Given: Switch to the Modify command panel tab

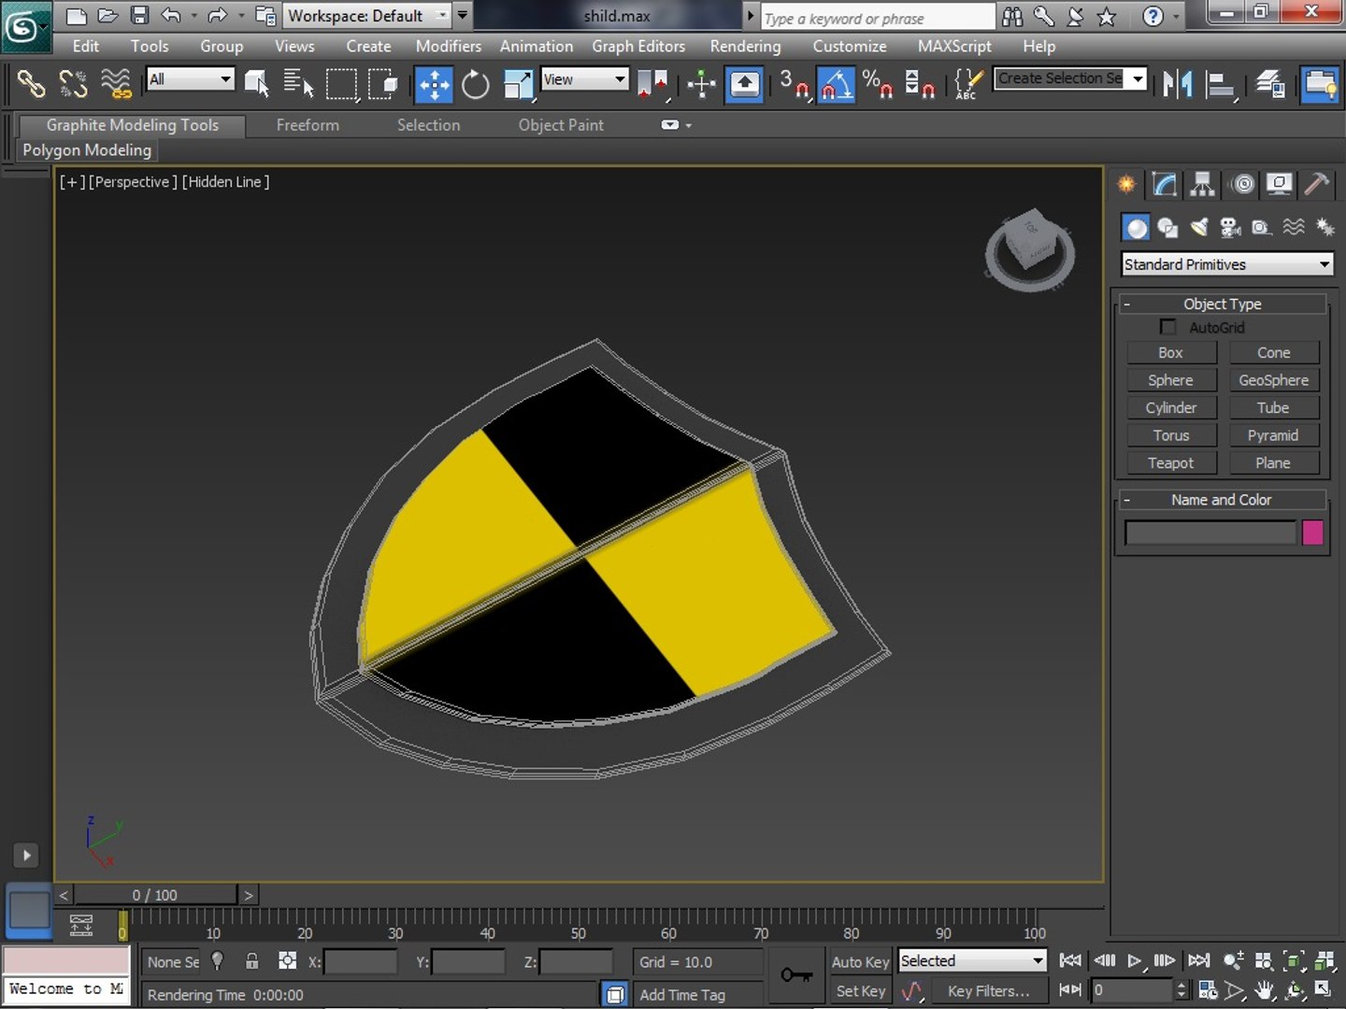Looking at the screenshot, I should 1165,184.
